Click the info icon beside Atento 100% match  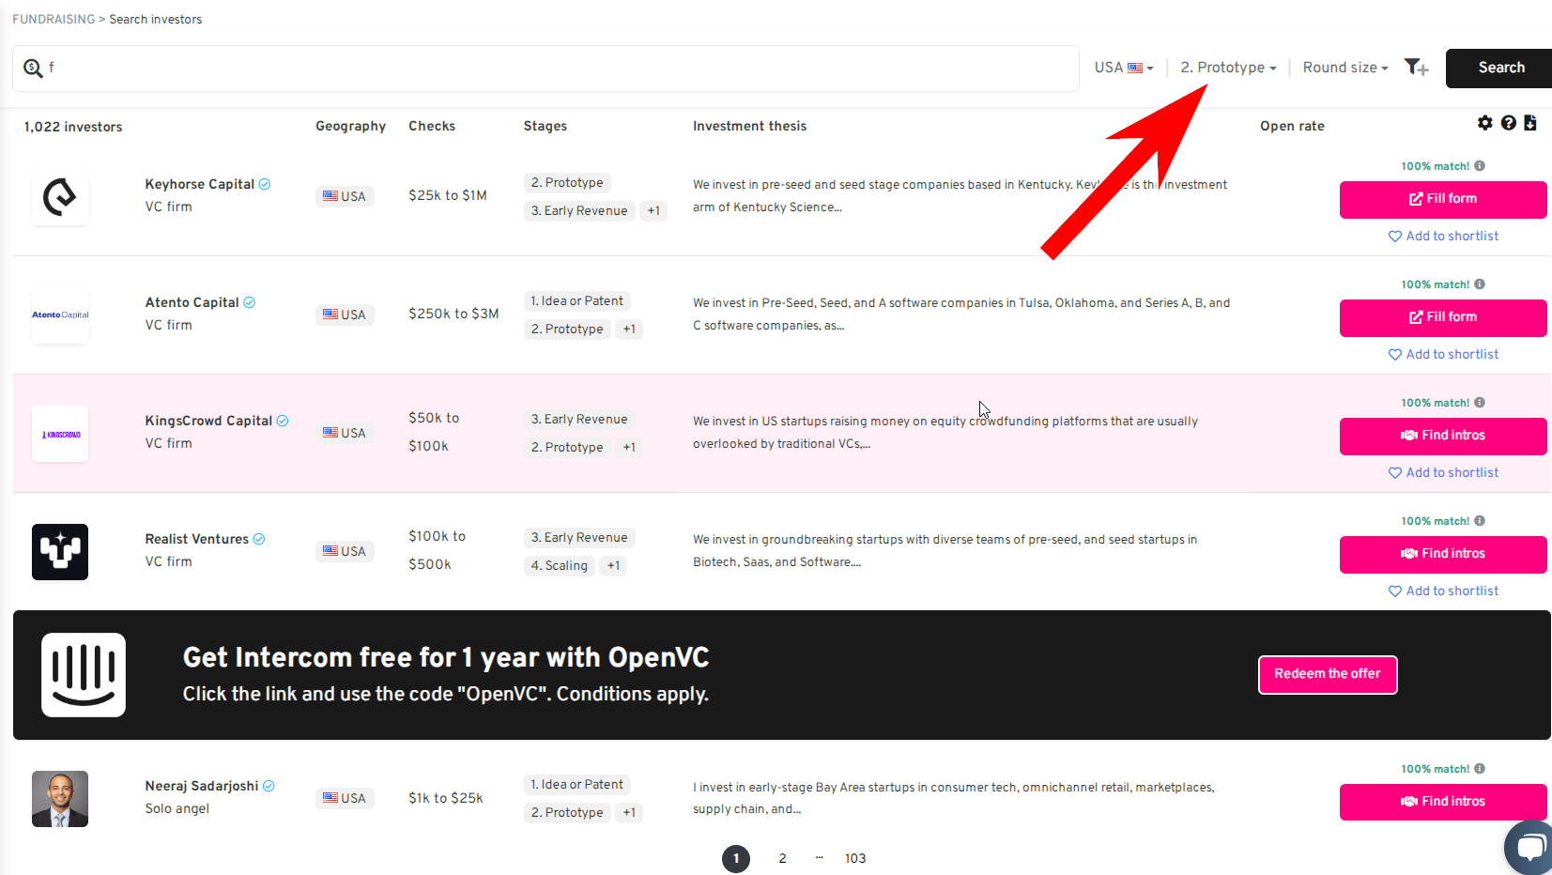click(1480, 284)
